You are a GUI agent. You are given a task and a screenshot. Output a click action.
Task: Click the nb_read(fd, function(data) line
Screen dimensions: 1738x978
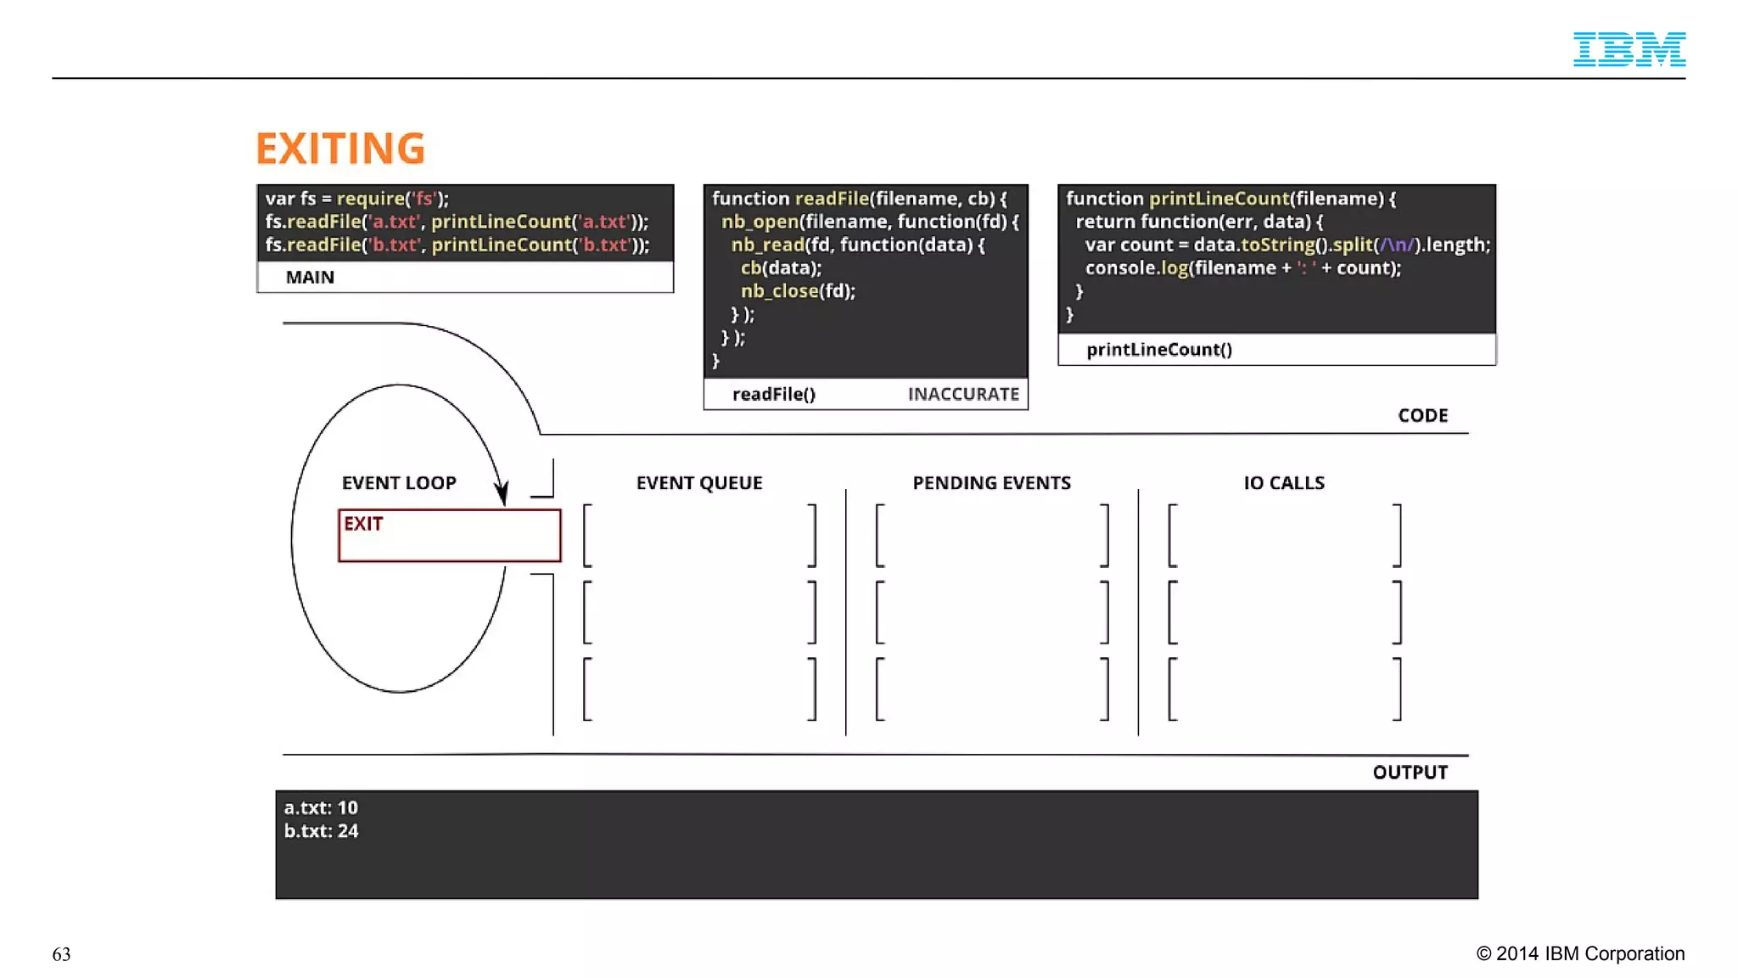[x=858, y=244]
